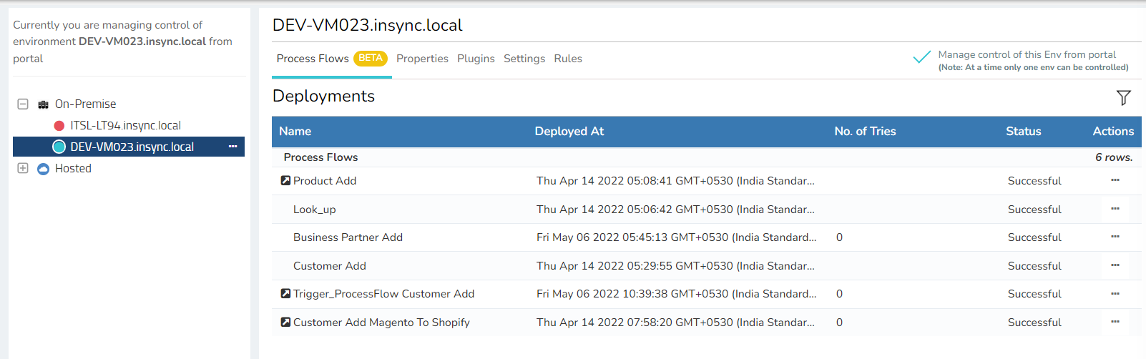1146x359 pixels.
Task: Select ITSL-LT94.insync.local environment
Action: point(125,126)
